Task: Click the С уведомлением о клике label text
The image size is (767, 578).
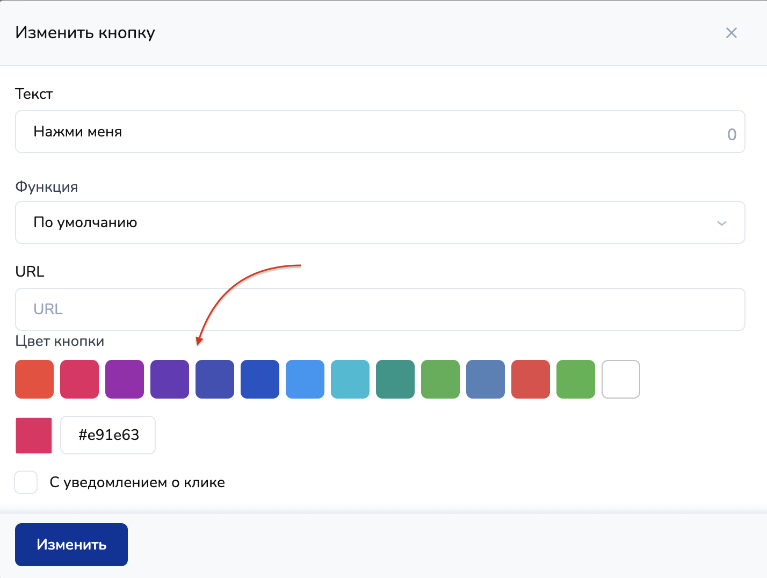Action: point(137,482)
